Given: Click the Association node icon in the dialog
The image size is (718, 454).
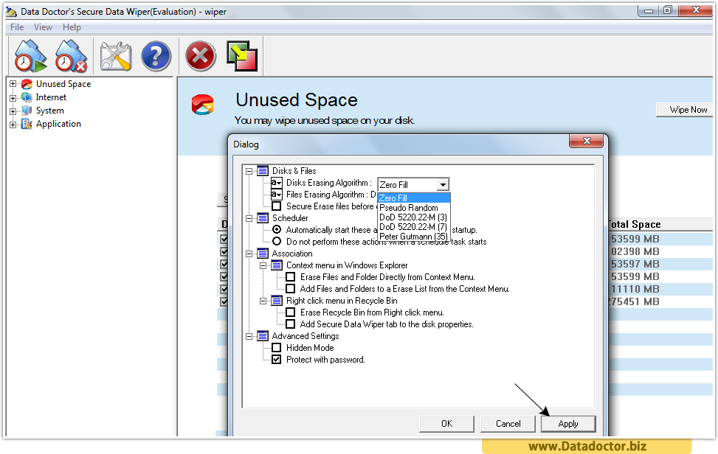Looking at the screenshot, I should (263, 254).
